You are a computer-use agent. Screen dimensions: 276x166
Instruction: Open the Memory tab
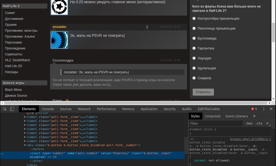point(128,109)
